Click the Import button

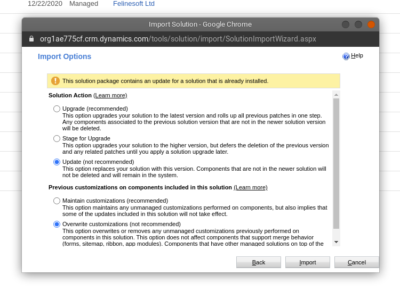tap(307, 262)
